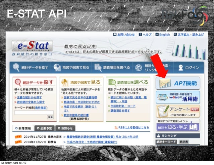Click the NEW badge beside 農林水産省

click(x=18, y=136)
